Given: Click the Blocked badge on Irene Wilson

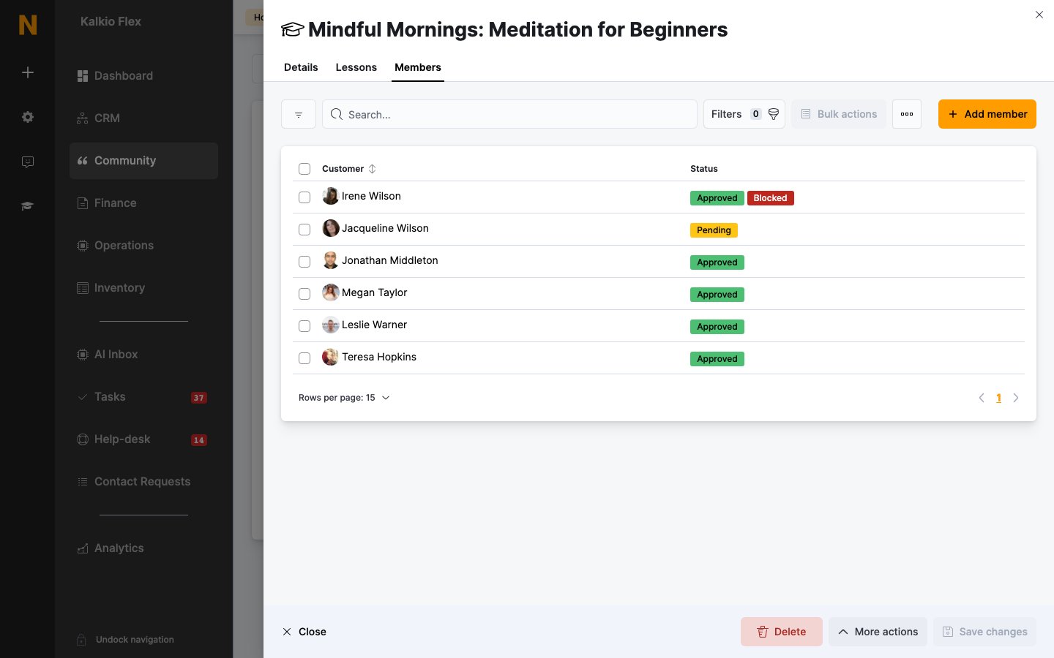Looking at the screenshot, I should coord(771,198).
